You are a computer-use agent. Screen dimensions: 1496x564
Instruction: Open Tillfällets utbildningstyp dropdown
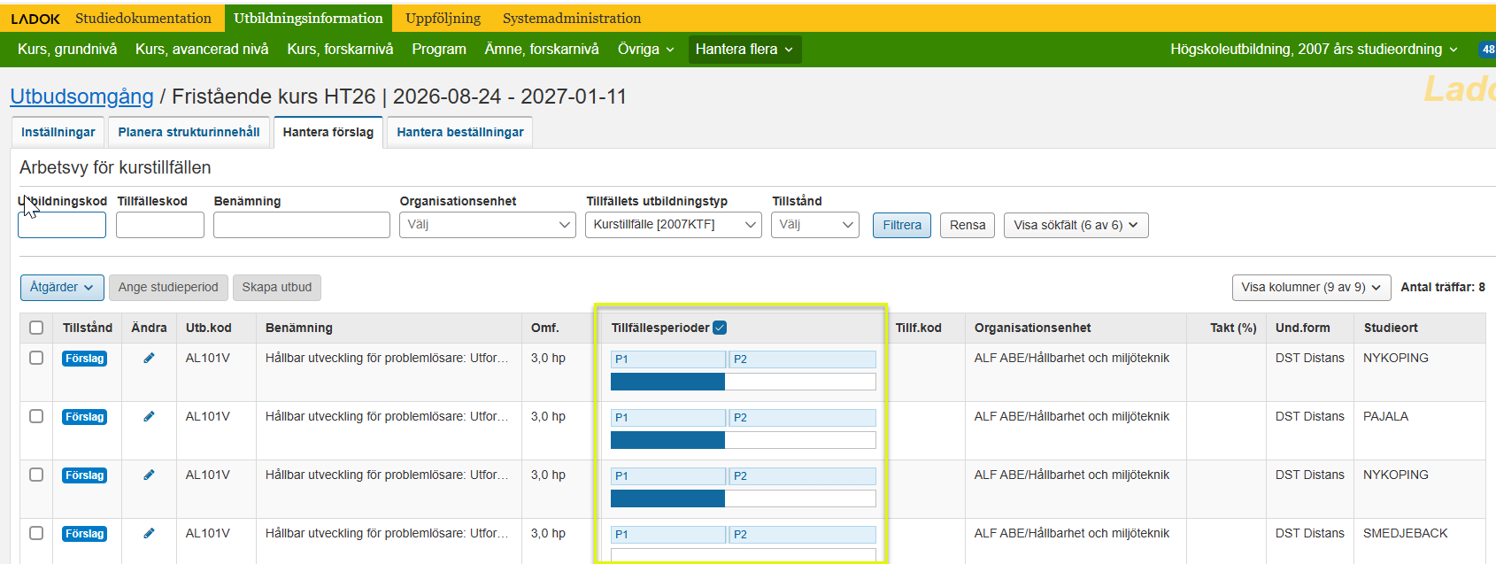pyautogui.click(x=674, y=225)
